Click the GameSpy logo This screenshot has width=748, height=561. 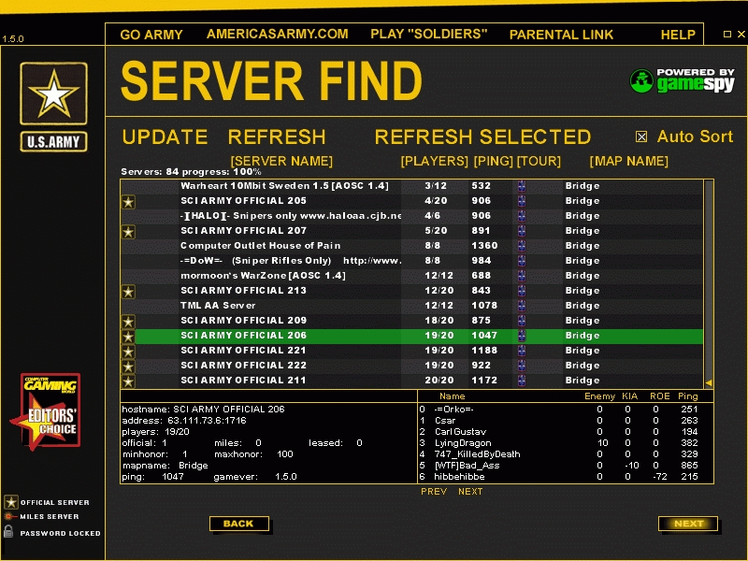[x=682, y=80]
